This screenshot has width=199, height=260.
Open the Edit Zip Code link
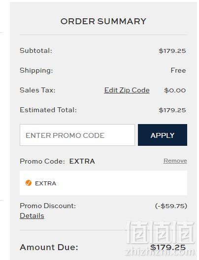click(127, 90)
